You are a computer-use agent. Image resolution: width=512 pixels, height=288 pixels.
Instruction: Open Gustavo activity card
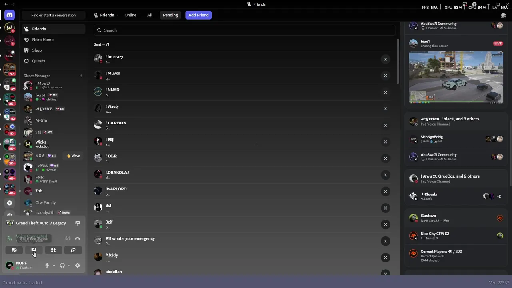click(x=456, y=218)
